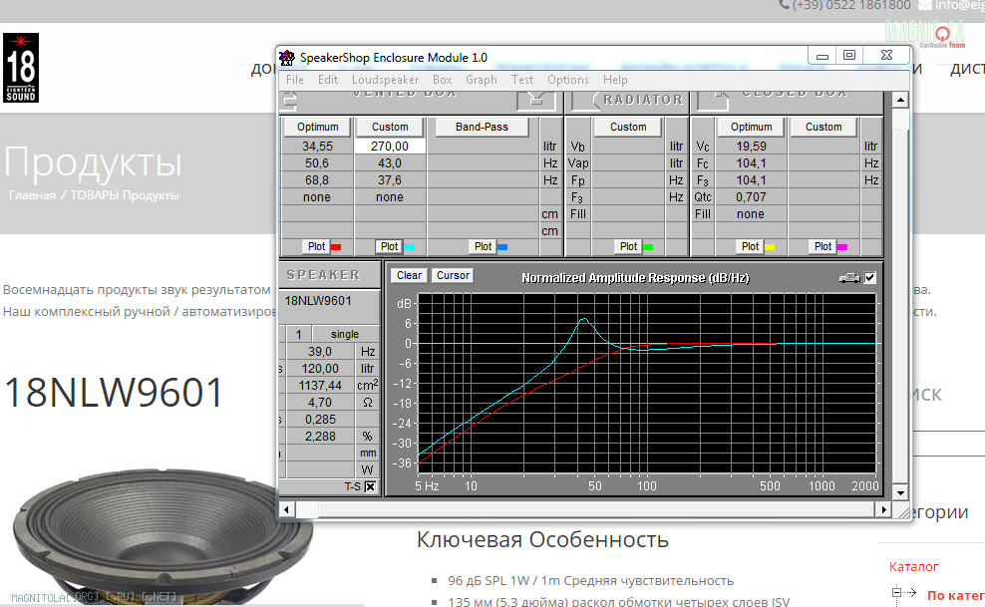This screenshot has width=985, height=607.
Task: Open the Loudspeaker menu
Action: point(385,80)
